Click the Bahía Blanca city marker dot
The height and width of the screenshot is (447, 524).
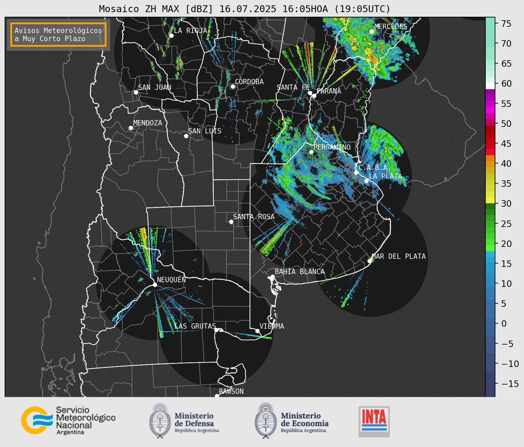click(x=272, y=277)
